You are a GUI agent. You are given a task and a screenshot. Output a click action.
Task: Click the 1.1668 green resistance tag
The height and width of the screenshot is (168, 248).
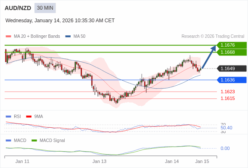(x=232, y=52)
